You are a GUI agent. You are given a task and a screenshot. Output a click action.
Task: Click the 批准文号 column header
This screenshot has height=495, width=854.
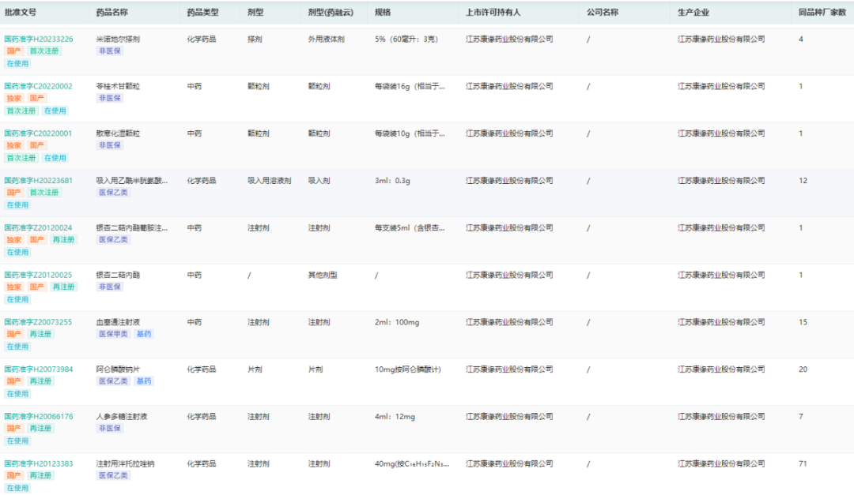pos(21,13)
